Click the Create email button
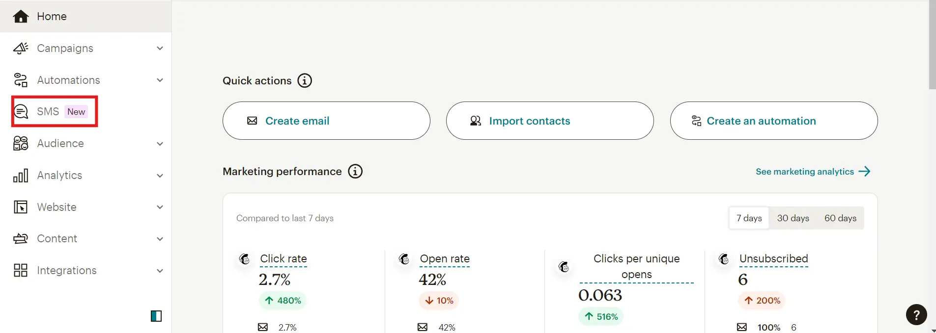 click(326, 121)
